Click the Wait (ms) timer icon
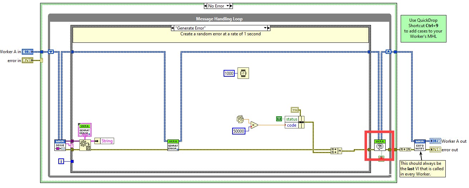Image resolution: width=469 pixels, height=188 pixels. (243, 73)
